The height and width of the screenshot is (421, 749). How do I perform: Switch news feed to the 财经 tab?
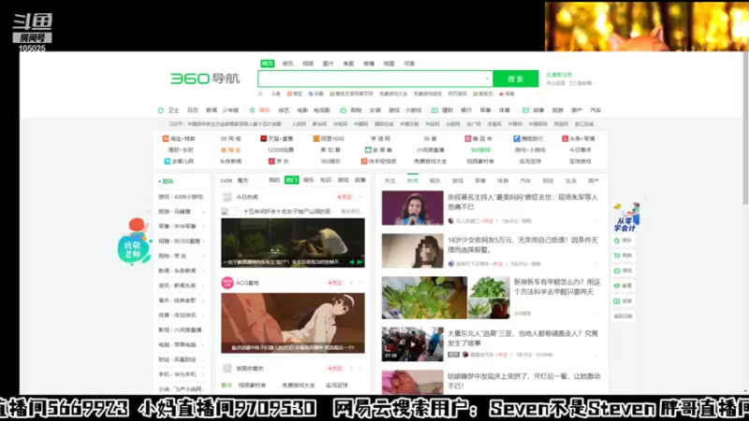548,181
